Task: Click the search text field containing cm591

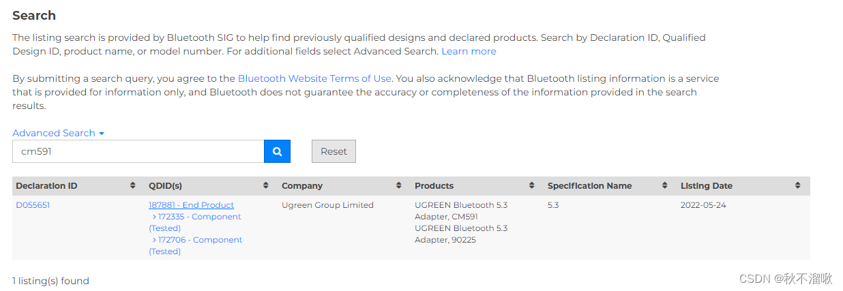Action: (x=138, y=152)
